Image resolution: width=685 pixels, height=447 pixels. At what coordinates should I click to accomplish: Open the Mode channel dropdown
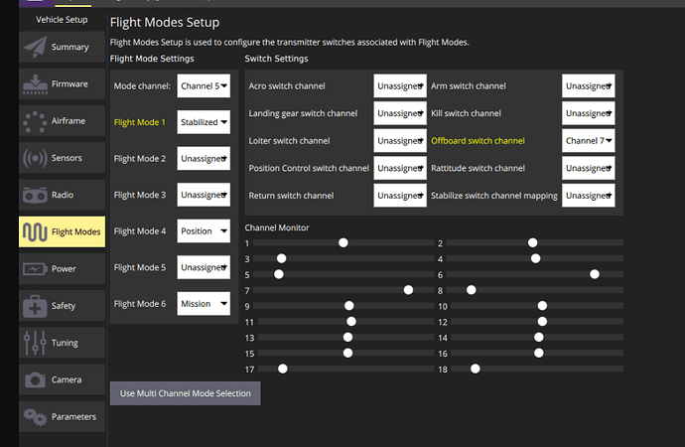point(204,86)
